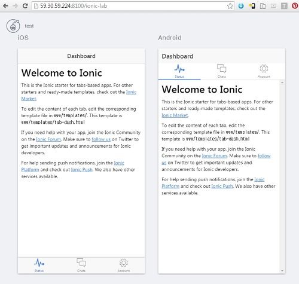Click Android scrollbar down arrow
299x284 pixels.
click(x=282, y=271)
